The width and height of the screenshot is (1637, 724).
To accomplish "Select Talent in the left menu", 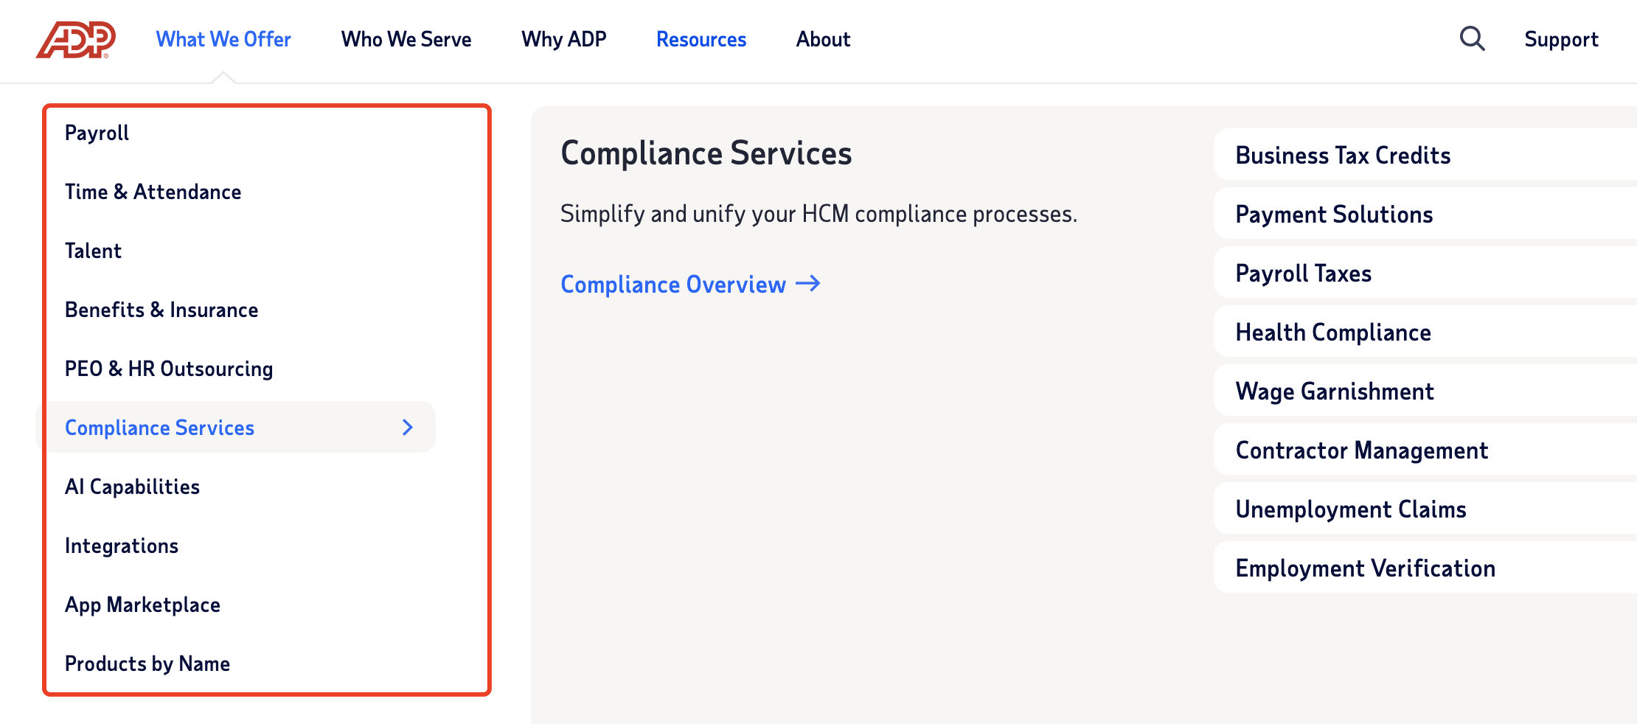I will pos(93,251).
